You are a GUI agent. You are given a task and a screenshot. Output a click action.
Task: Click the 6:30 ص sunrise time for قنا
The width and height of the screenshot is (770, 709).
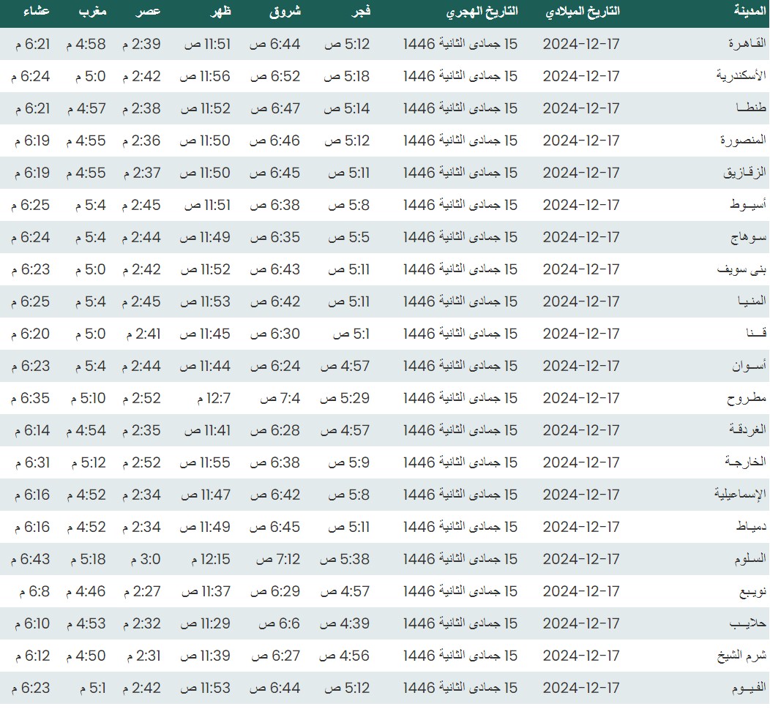[275, 334]
